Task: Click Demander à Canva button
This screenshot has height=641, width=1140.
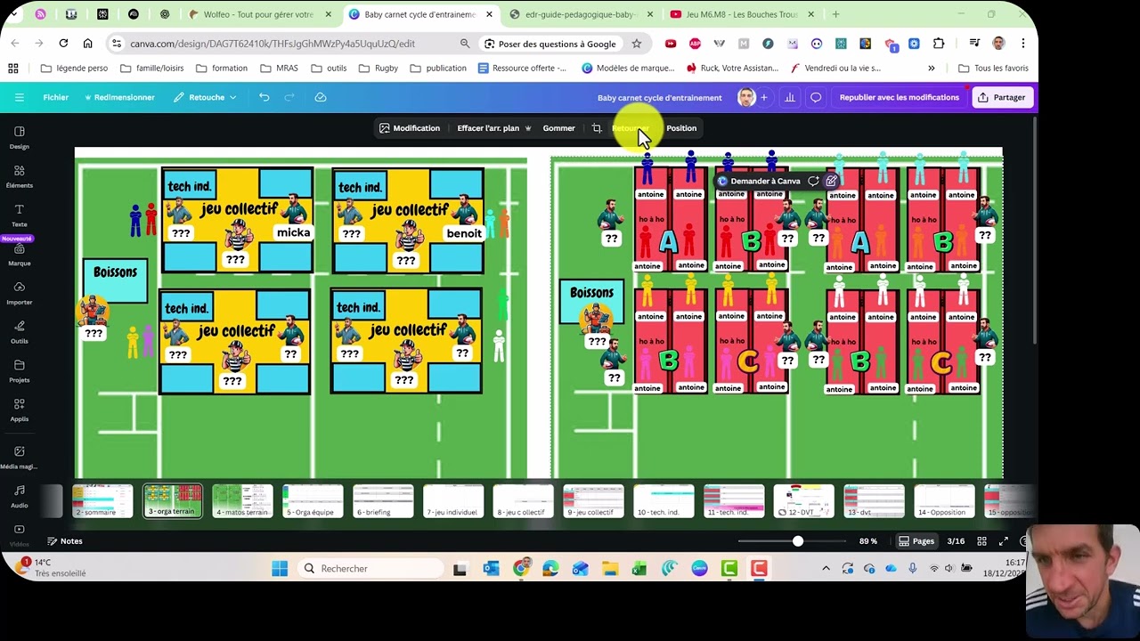Action: click(759, 181)
